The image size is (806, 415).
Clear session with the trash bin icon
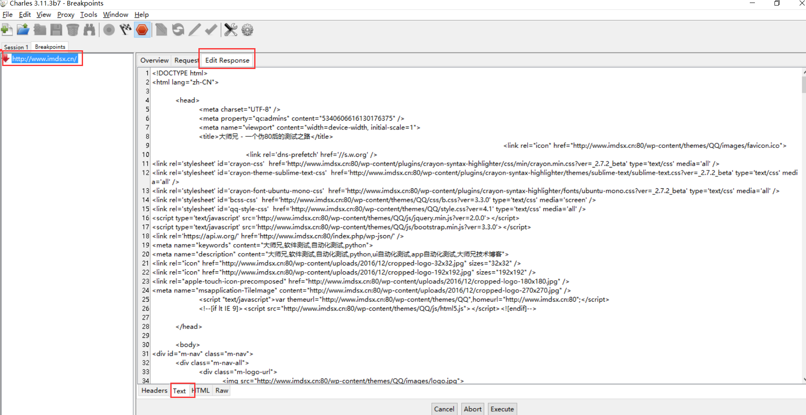73,30
